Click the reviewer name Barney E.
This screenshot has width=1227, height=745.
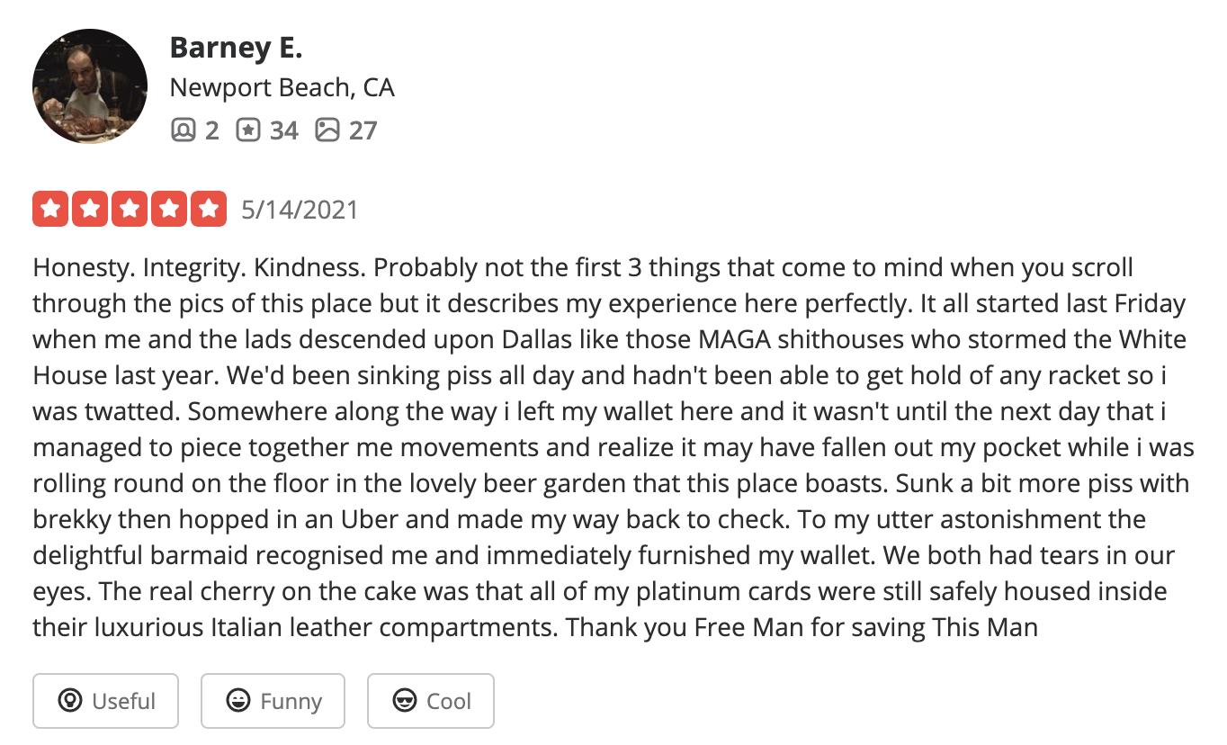coord(236,48)
